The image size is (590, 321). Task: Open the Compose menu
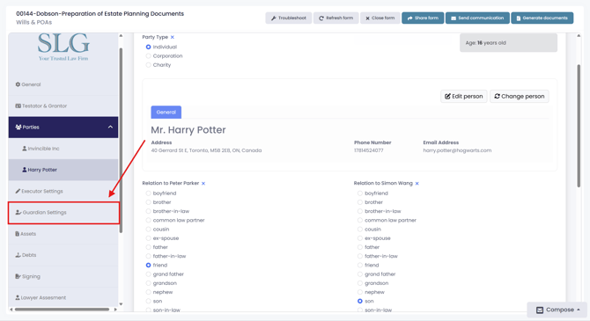coord(557,310)
